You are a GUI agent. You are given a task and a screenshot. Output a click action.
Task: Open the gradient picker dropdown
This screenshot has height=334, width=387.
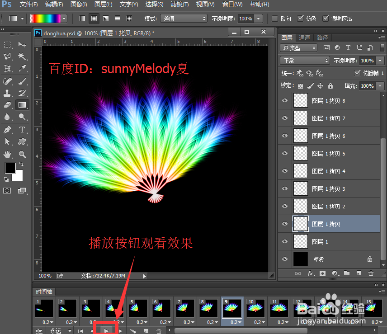[x=63, y=19]
